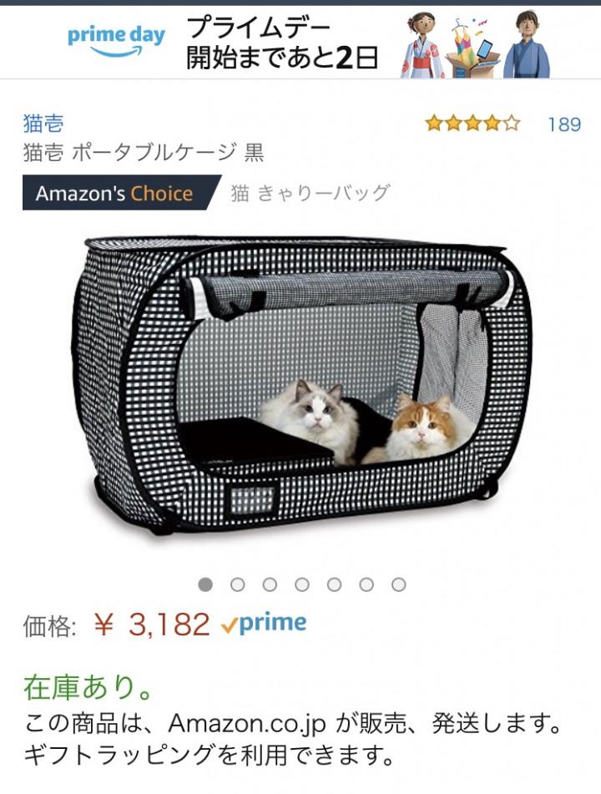Select the sixth image carousel dot
This screenshot has width=601, height=794.
(x=366, y=585)
